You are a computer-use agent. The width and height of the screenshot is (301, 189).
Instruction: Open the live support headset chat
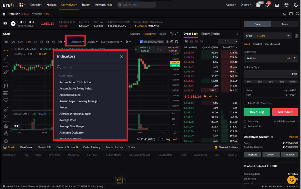point(292,180)
